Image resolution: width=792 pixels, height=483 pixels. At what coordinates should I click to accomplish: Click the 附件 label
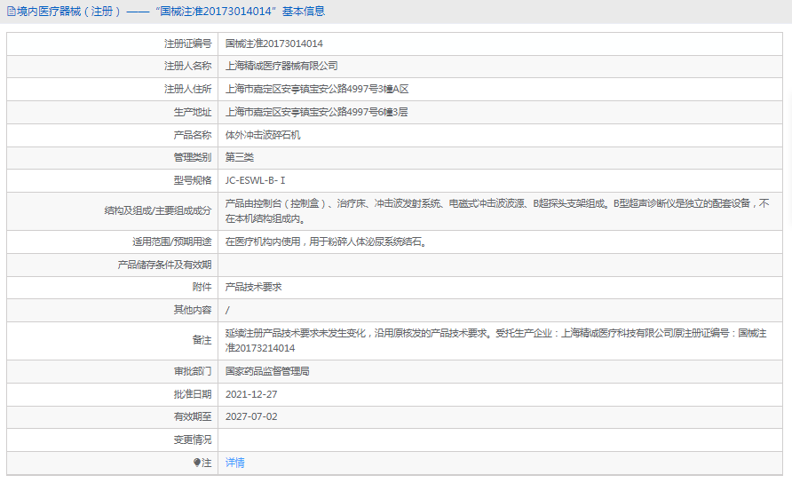click(202, 287)
